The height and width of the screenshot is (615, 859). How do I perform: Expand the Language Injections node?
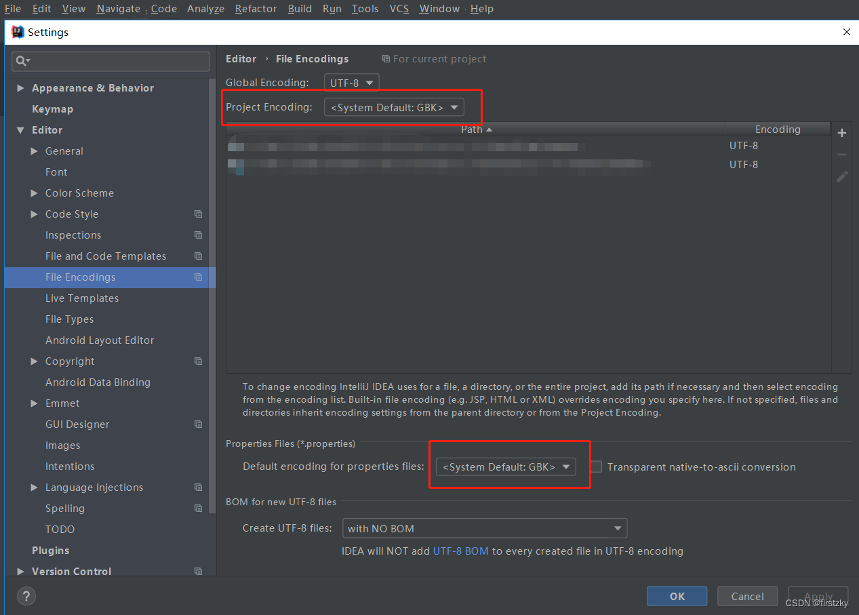coord(34,488)
